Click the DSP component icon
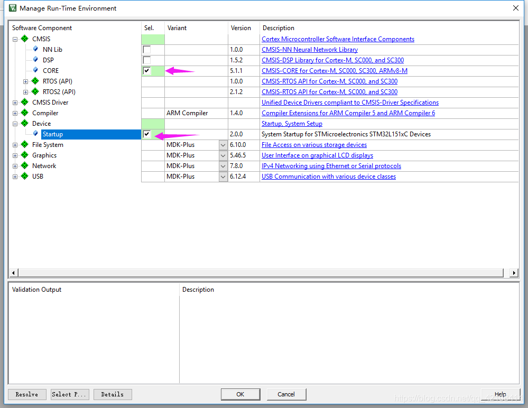 pyautogui.click(x=35, y=60)
